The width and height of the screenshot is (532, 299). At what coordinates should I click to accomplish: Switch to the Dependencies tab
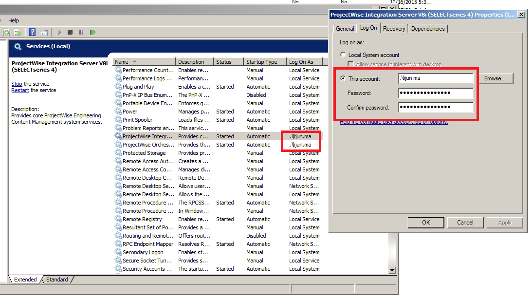428,29
